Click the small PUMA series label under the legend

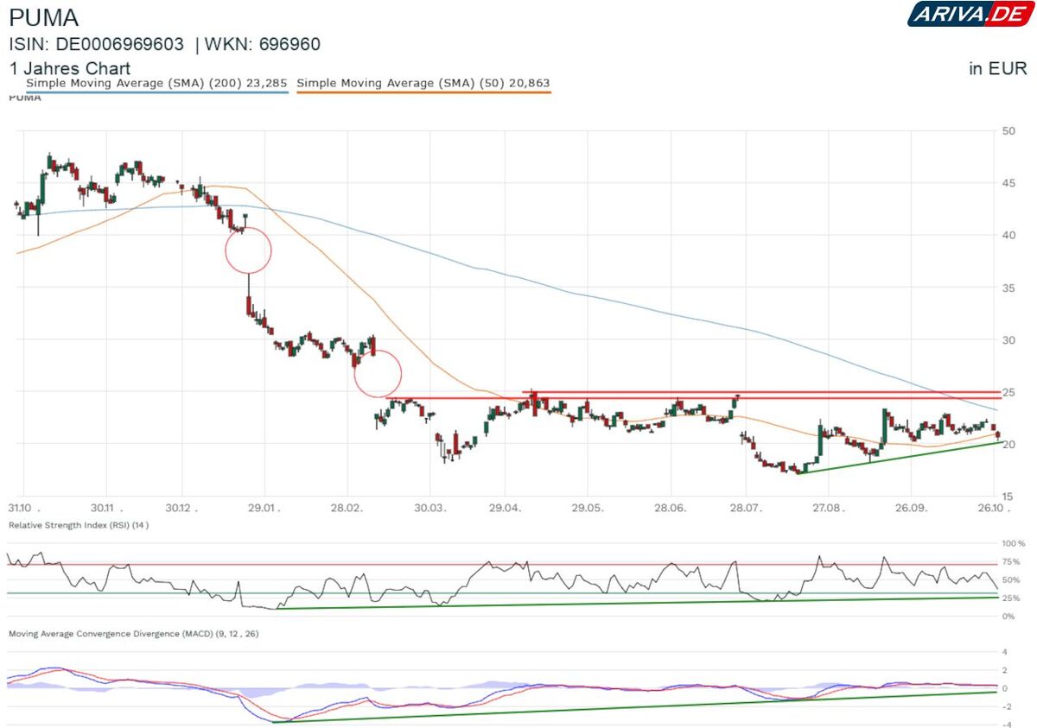click(24, 98)
